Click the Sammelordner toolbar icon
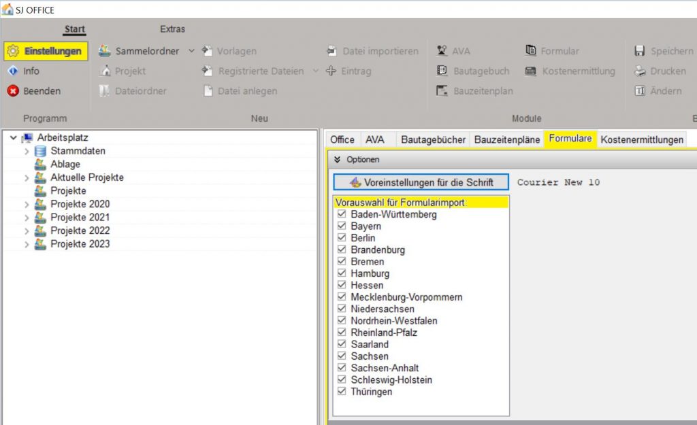Viewport: 697px width, 425px height. (105, 51)
